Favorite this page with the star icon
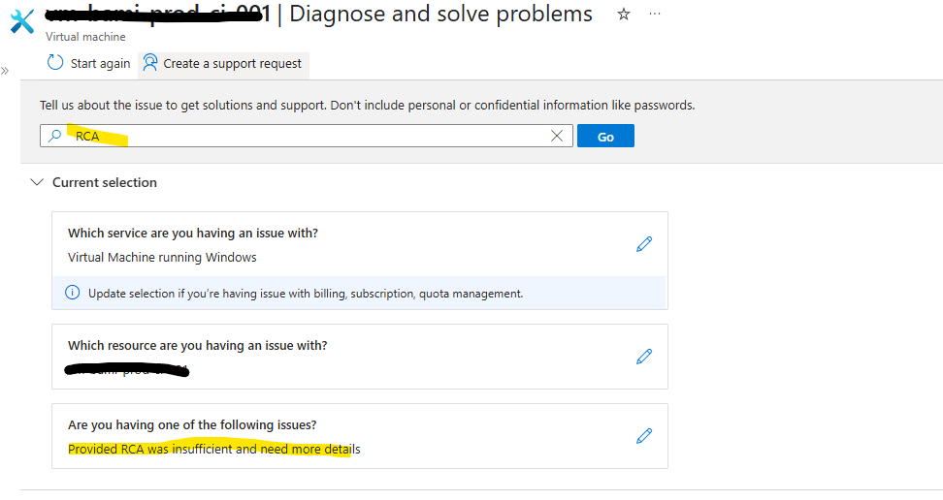The height and width of the screenshot is (500, 943). click(624, 14)
